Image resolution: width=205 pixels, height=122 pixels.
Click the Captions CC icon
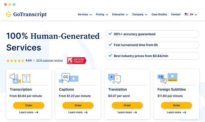click(69, 78)
